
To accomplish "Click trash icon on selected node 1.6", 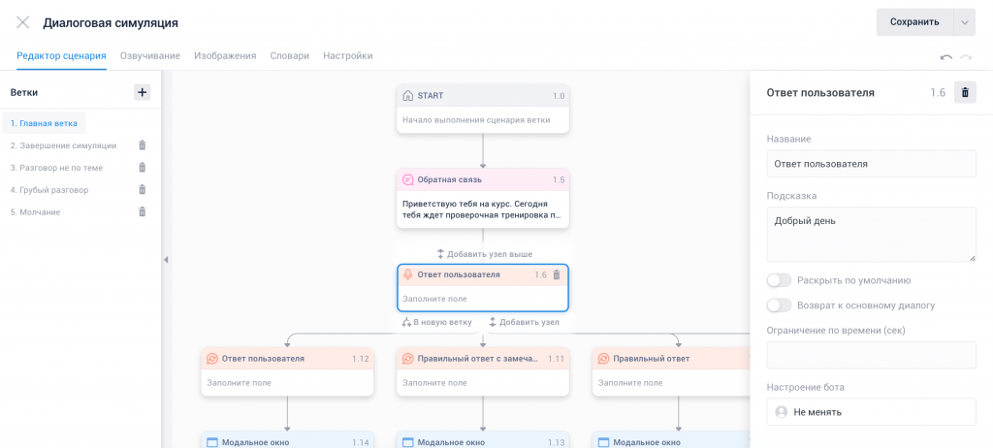I will click(556, 275).
